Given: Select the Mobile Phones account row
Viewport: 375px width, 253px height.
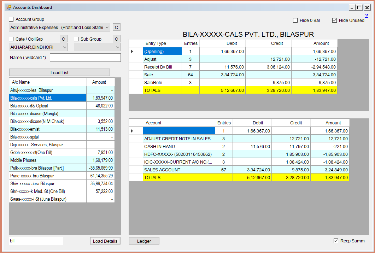Looking at the screenshot, I should tap(62, 160).
